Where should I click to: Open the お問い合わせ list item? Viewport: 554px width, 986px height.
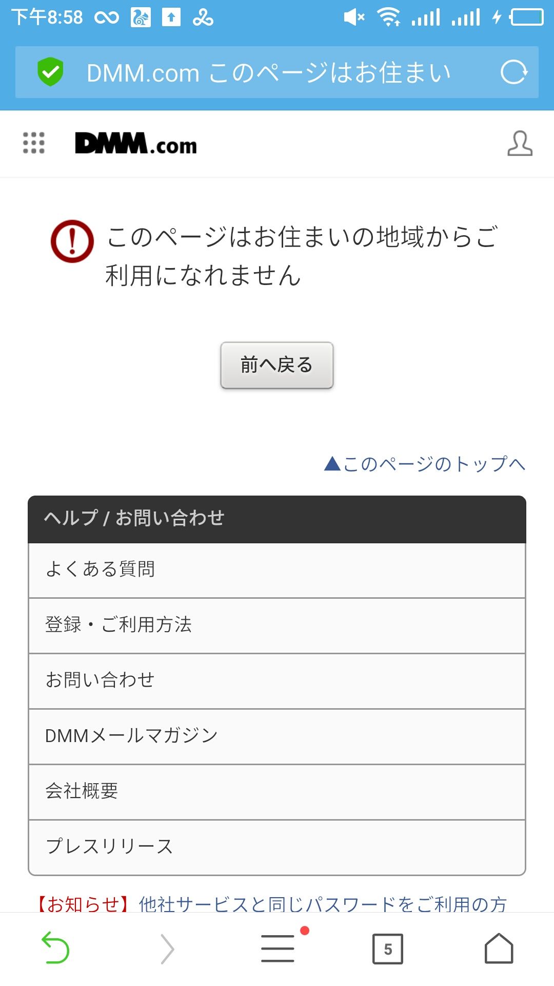[277, 681]
